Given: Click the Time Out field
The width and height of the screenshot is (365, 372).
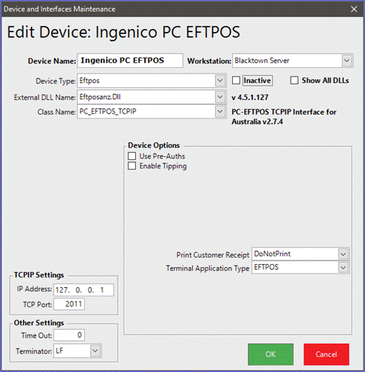Looking at the screenshot, I should point(69,335).
